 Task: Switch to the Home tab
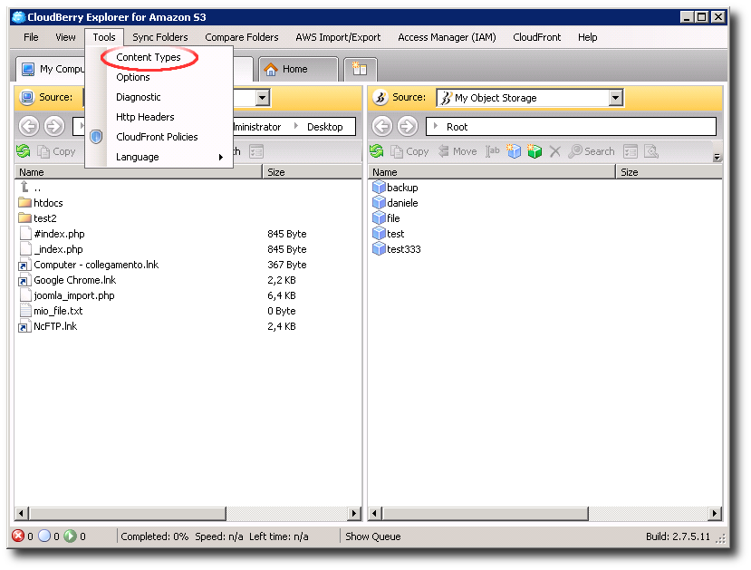[x=298, y=70]
